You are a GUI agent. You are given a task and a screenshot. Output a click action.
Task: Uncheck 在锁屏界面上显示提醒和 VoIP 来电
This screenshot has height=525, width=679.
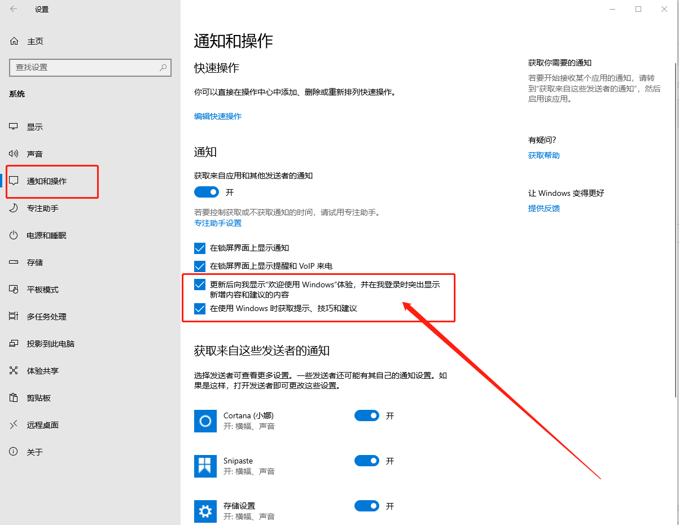point(199,266)
